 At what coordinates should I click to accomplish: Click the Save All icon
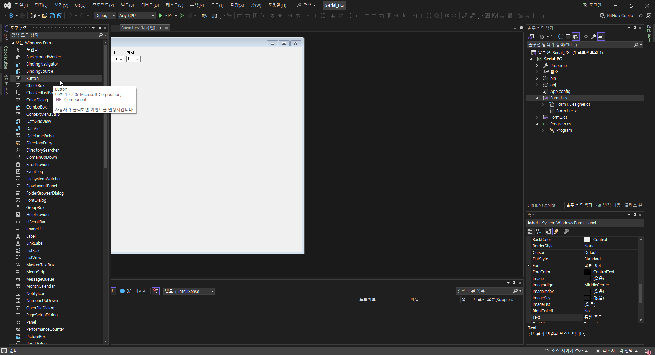tap(59, 16)
